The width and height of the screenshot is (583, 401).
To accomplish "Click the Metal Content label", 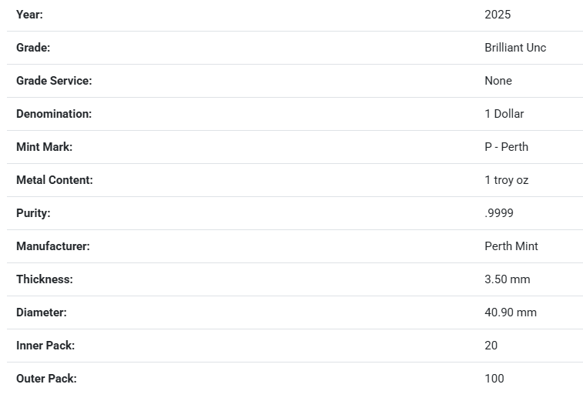I will 54,180.
